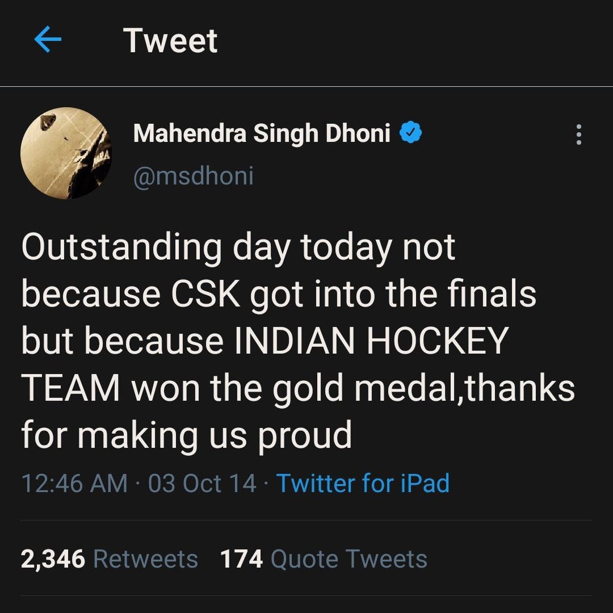Click the 174 quote count number

pos(241,559)
